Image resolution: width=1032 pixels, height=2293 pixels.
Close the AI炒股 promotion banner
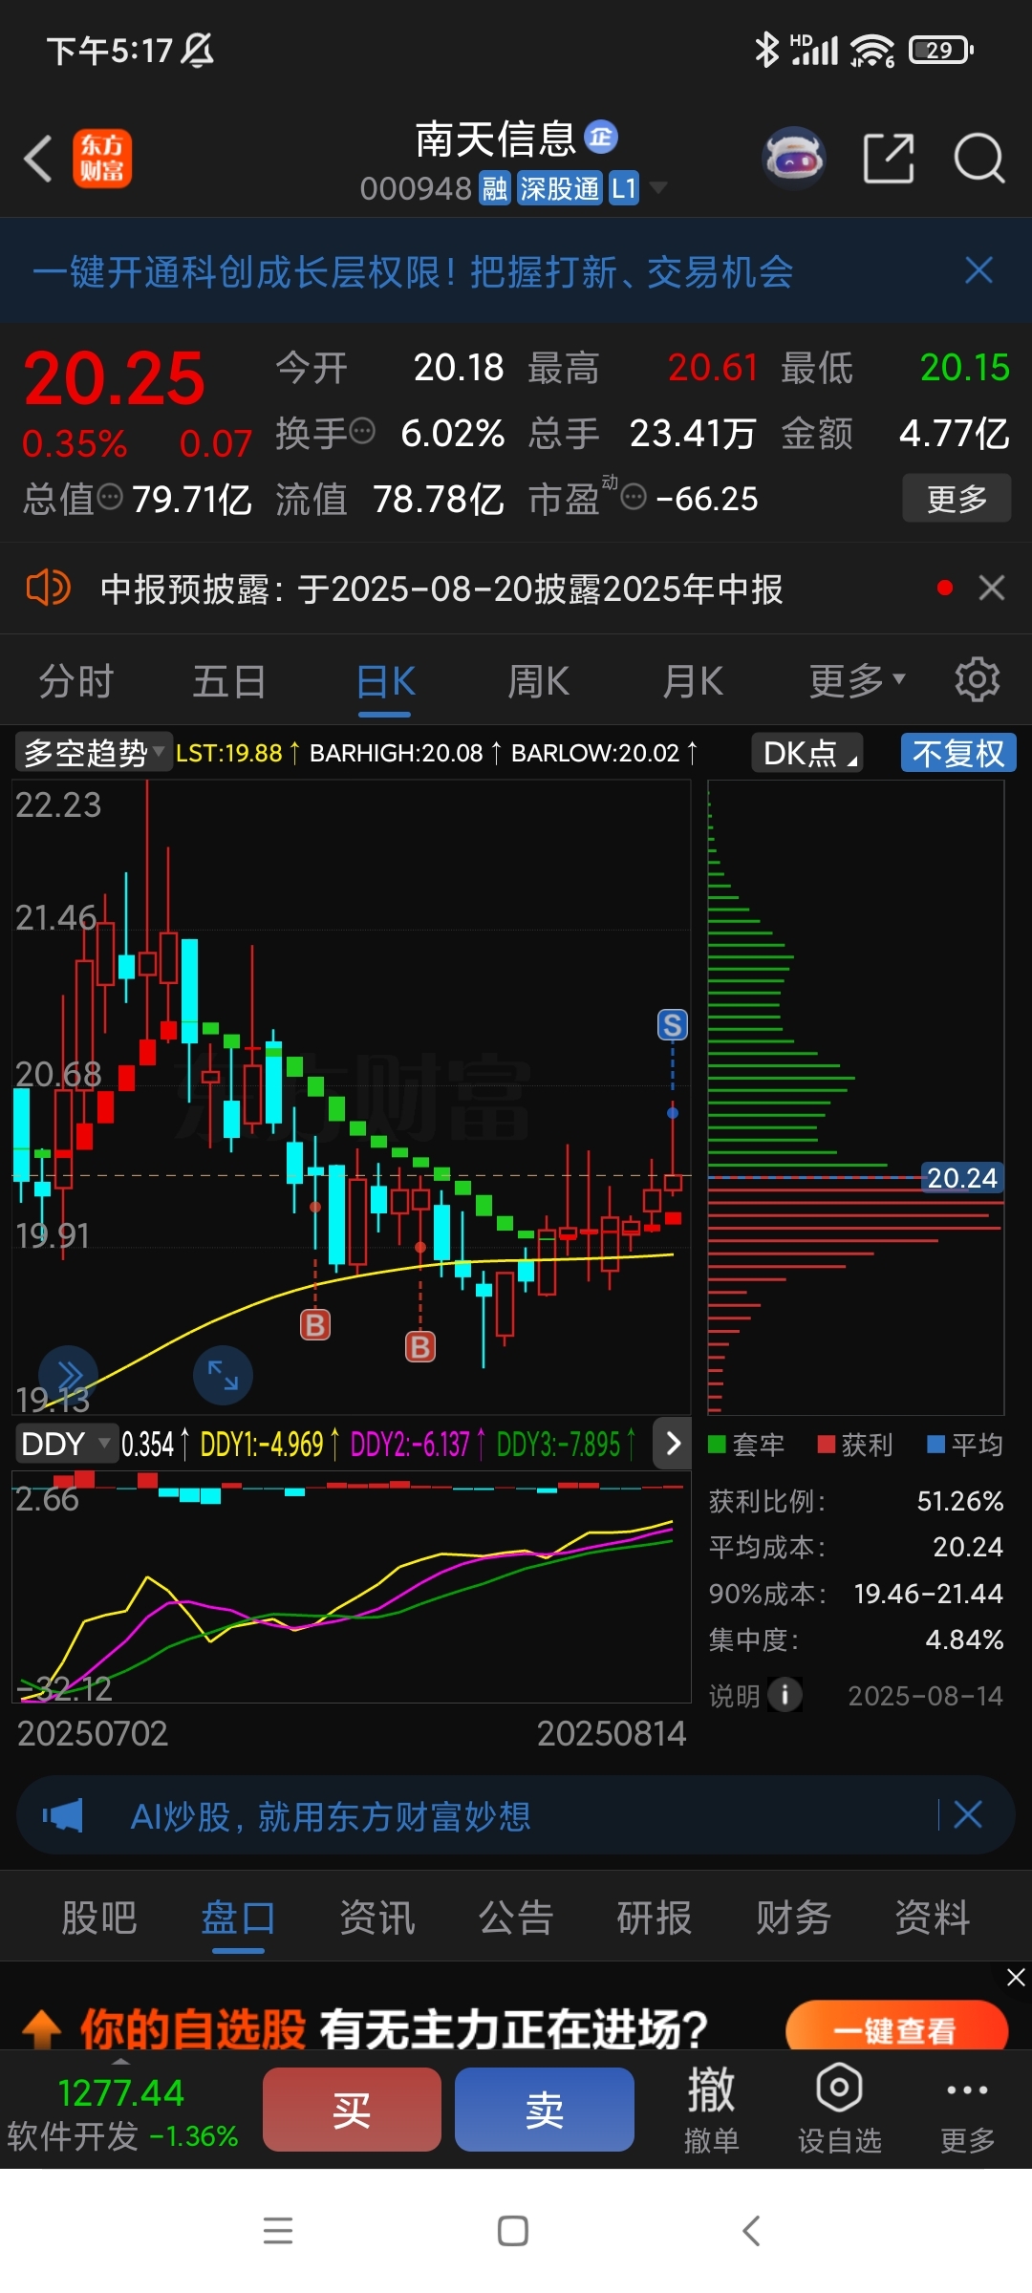point(968,1814)
